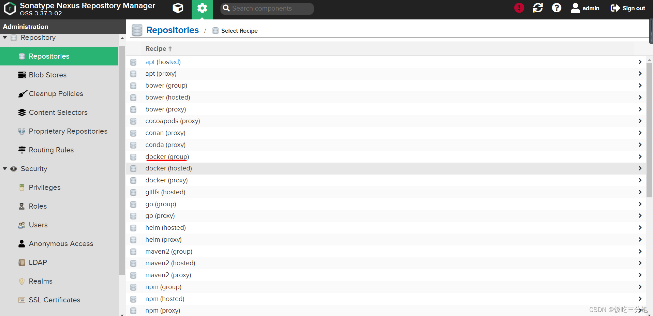Sort by the Recipe column header

point(387,49)
